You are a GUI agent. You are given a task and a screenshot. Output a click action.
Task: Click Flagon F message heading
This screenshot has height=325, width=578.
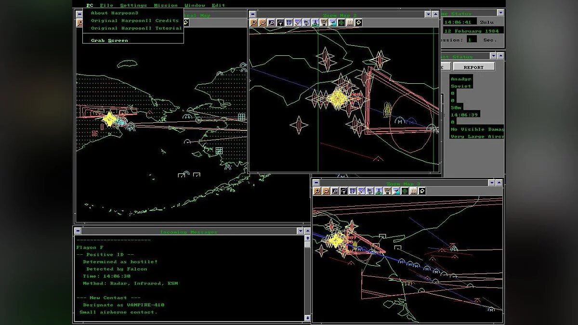click(x=90, y=247)
